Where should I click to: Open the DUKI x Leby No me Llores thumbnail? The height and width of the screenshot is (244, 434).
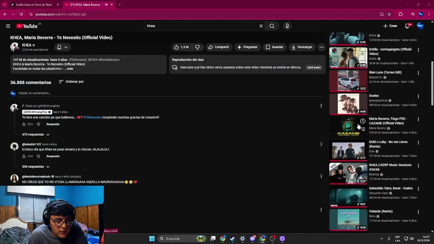(x=348, y=150)
